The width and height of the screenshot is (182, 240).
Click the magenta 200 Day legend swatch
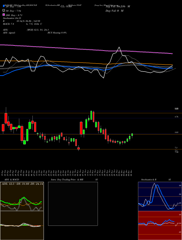tap(4, 15)
